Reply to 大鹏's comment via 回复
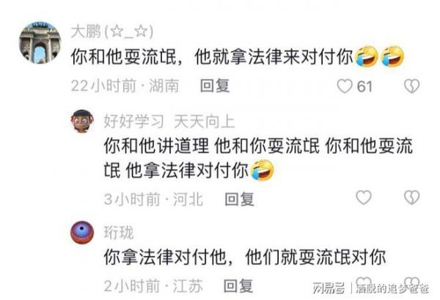440x300 pixels. tap(215, 86)
